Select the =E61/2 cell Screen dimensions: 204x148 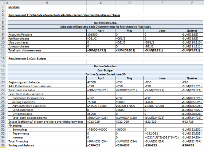click(x=162, y=46)
